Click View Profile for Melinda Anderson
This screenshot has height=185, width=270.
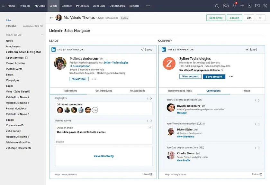[79, 79]
